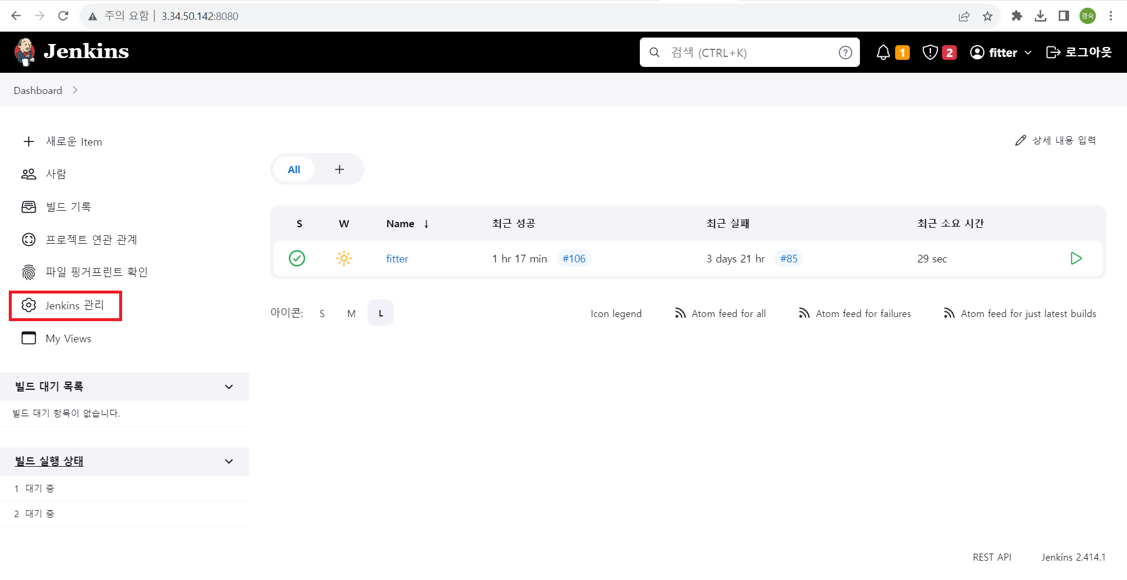Open the notifications bell icon
Screen dimensions: 1127x580
[x=883, y=52]
